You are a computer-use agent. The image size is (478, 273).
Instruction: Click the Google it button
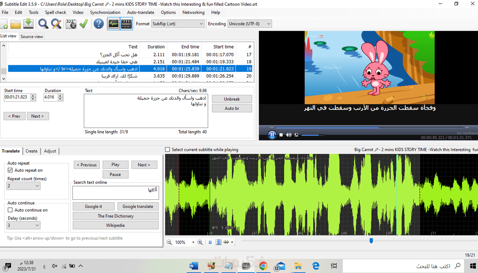pos(94,207)
